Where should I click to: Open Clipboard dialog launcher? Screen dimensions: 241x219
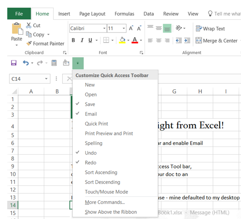pos(65,53)
